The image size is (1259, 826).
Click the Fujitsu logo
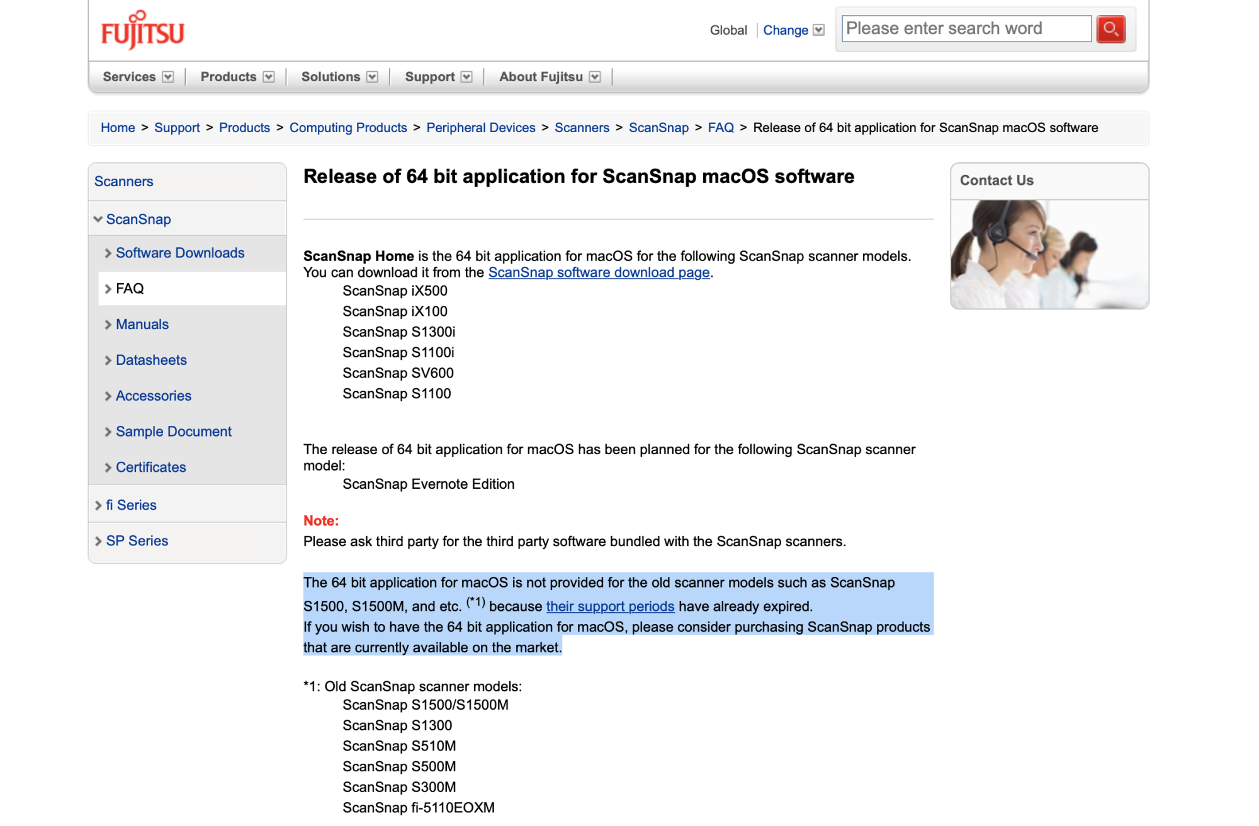point(142,30)
